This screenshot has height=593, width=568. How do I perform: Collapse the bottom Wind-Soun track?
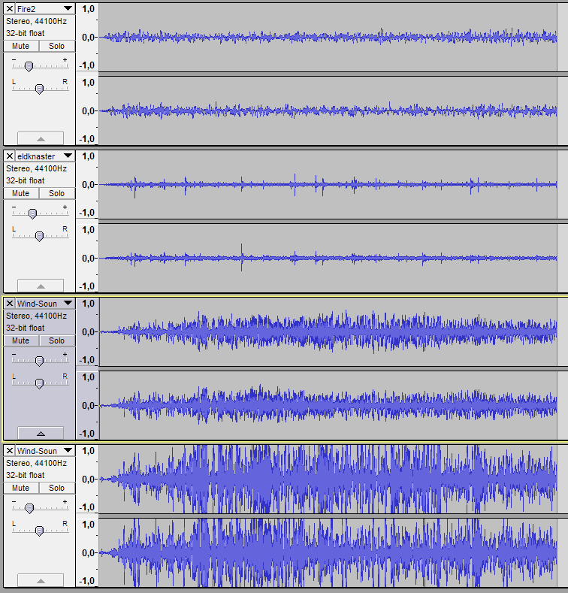(x=40, y=580)
